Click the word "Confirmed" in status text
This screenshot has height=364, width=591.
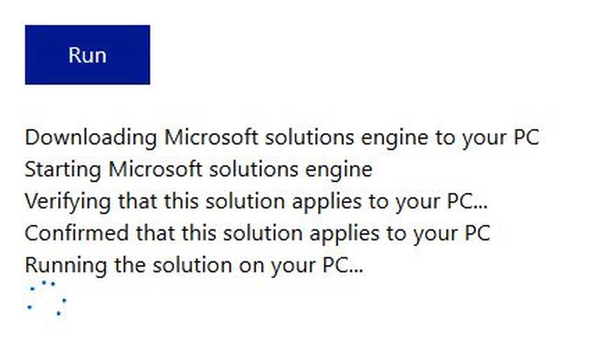77,233
